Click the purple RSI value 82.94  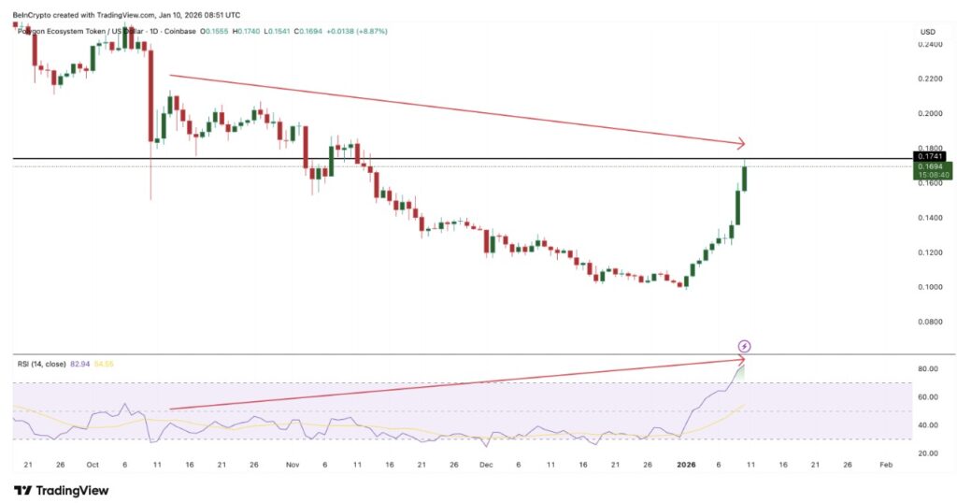point(81,364)
